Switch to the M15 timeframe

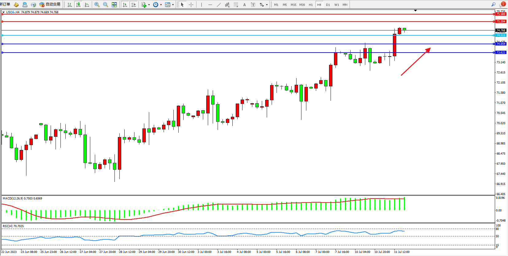[x=293, y=5]
